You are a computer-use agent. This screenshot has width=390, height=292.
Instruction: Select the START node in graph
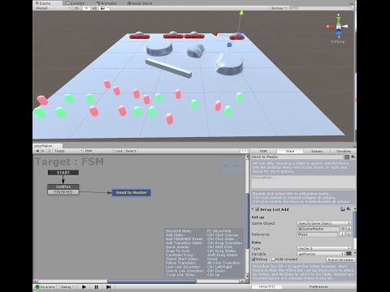(63, 173)
